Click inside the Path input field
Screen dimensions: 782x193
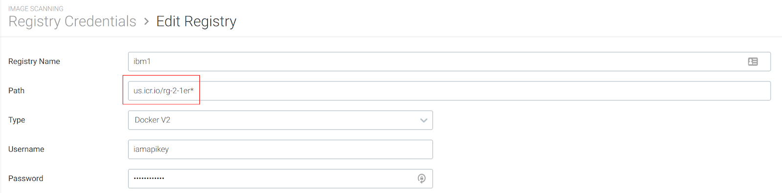tap(449, 91)
